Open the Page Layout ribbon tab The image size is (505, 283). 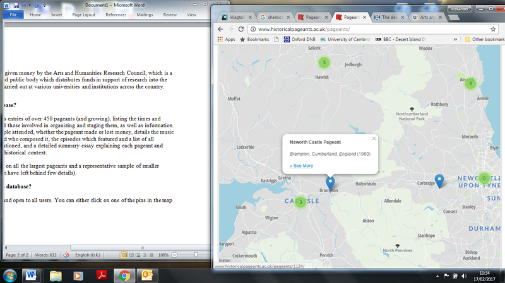[85, 14]
